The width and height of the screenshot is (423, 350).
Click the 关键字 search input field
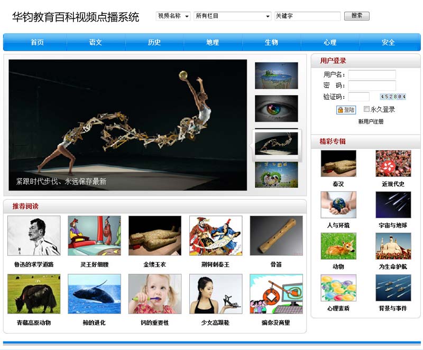point(307,16)
